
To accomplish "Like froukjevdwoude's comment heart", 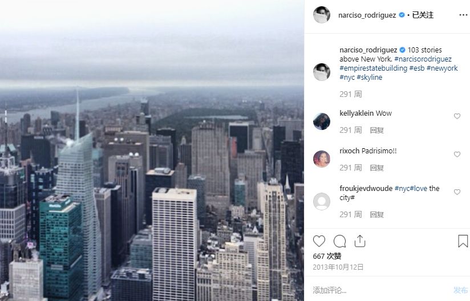I will click(x=457, y=192).
